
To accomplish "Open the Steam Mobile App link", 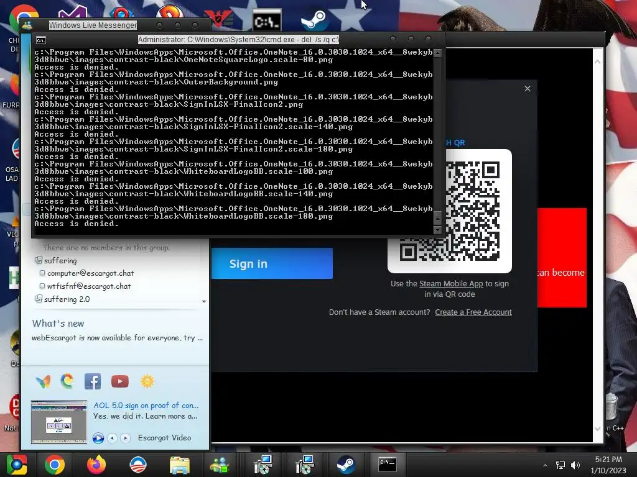I will pos(451,283).
